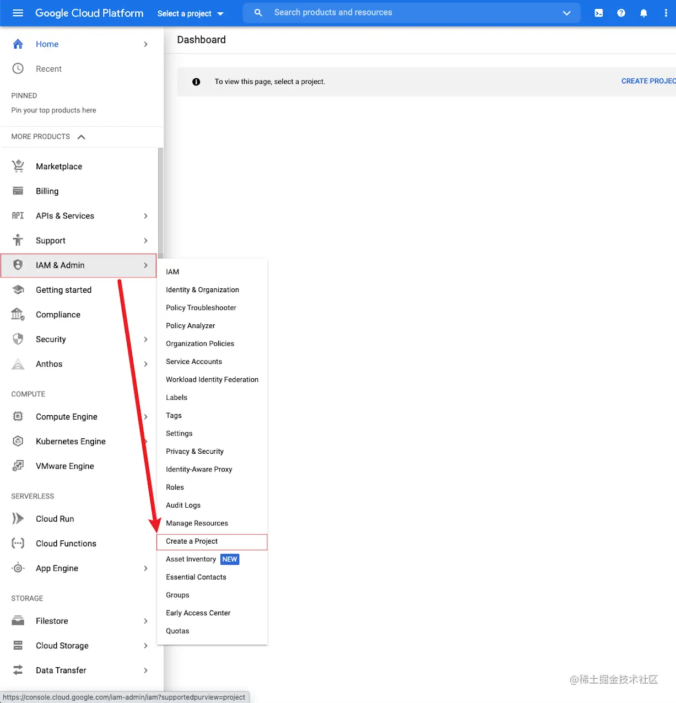Screen dimensions: 676x703
Task: Click the Getting started graduation cap icon
Action: pyautogui.click(x=18, y=289)
